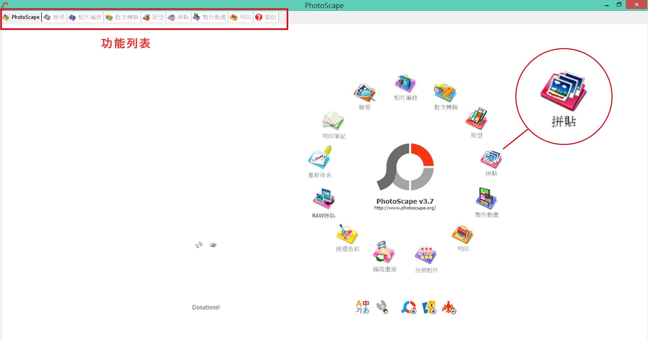
Task: Open 批次轉換 icon in the circular menu
Action: tap(446, 93)
